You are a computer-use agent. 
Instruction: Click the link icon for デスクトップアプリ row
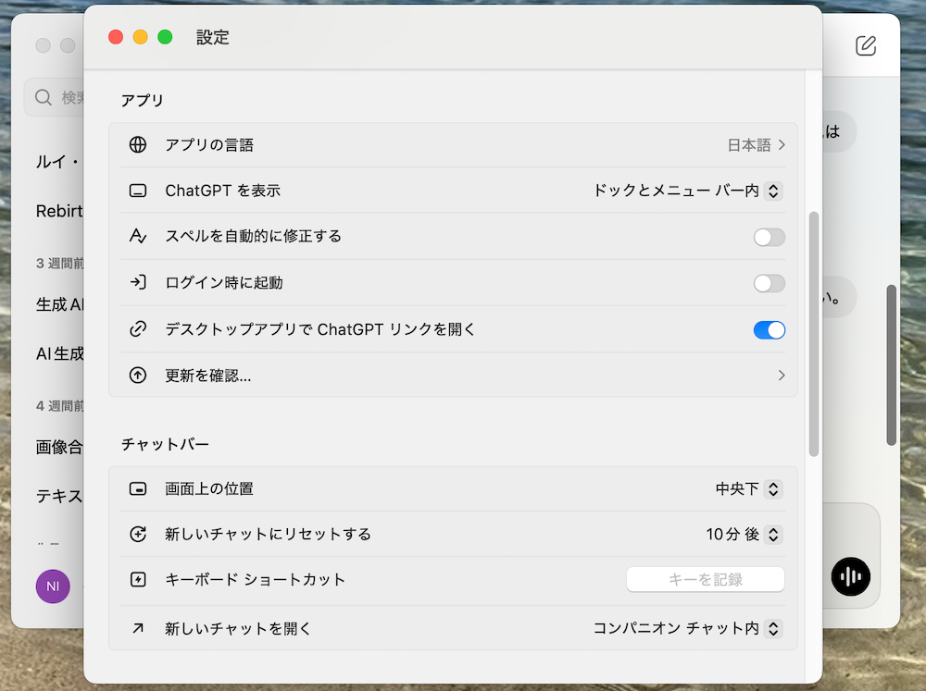tap(138, 329)
